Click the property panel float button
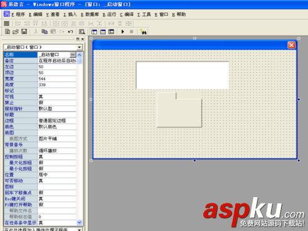Viewport: 308px width, 231px height. 78,39
